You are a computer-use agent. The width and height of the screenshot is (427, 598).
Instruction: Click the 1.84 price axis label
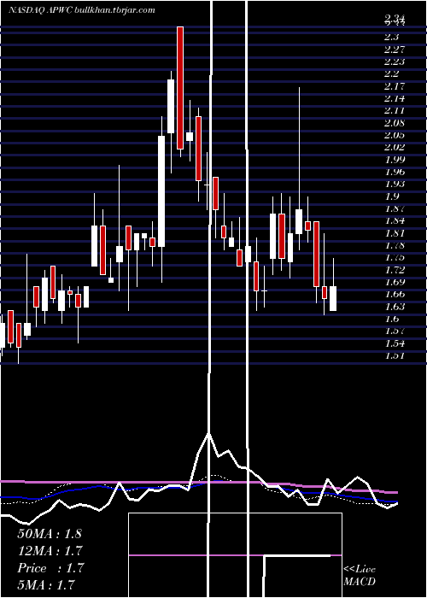[x=395, y=220]
